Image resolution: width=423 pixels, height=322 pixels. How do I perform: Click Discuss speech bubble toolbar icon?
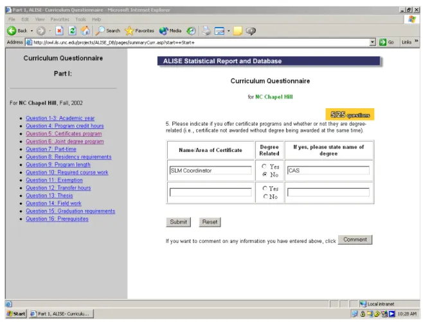pyautogui.click(x=251, y=31)
